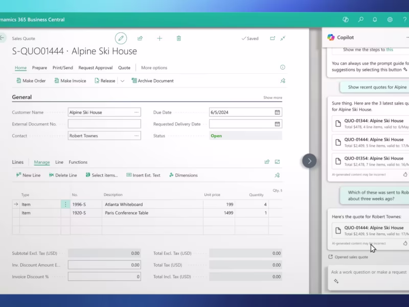Open the Functions tab in Lines
The width and height of the screenshot is (409, 307).
point(78,162)
